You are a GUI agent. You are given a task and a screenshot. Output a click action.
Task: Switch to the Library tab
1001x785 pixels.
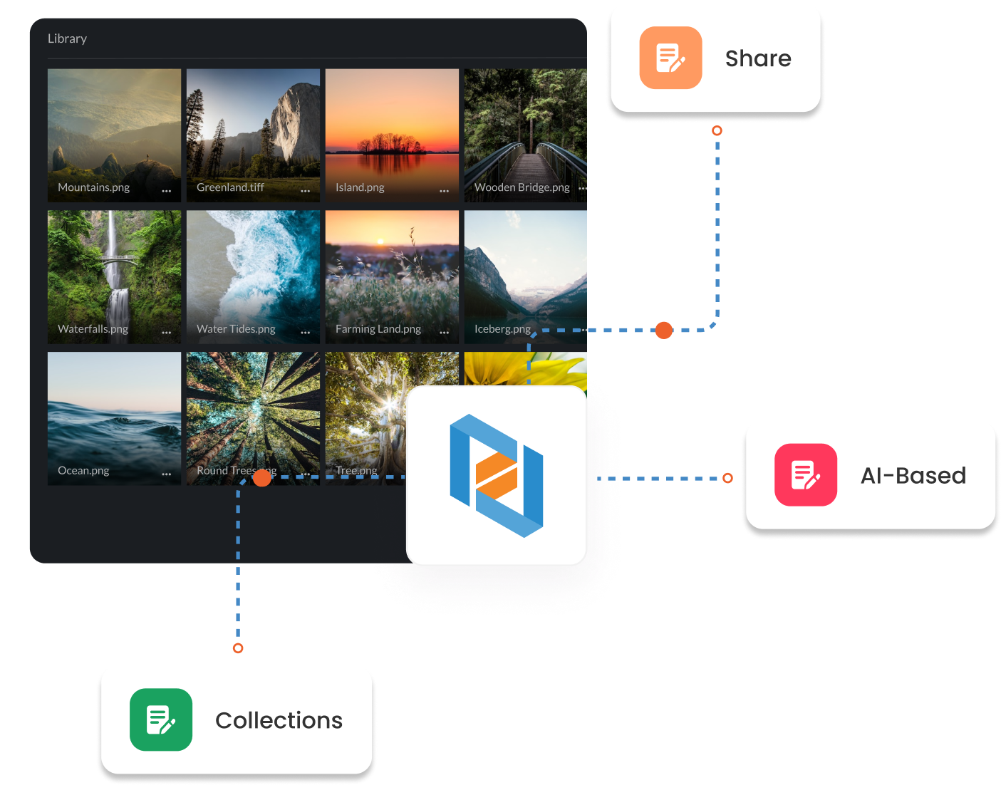[67, 38]
